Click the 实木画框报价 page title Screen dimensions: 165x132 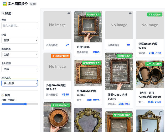click(x=18, y=4)
